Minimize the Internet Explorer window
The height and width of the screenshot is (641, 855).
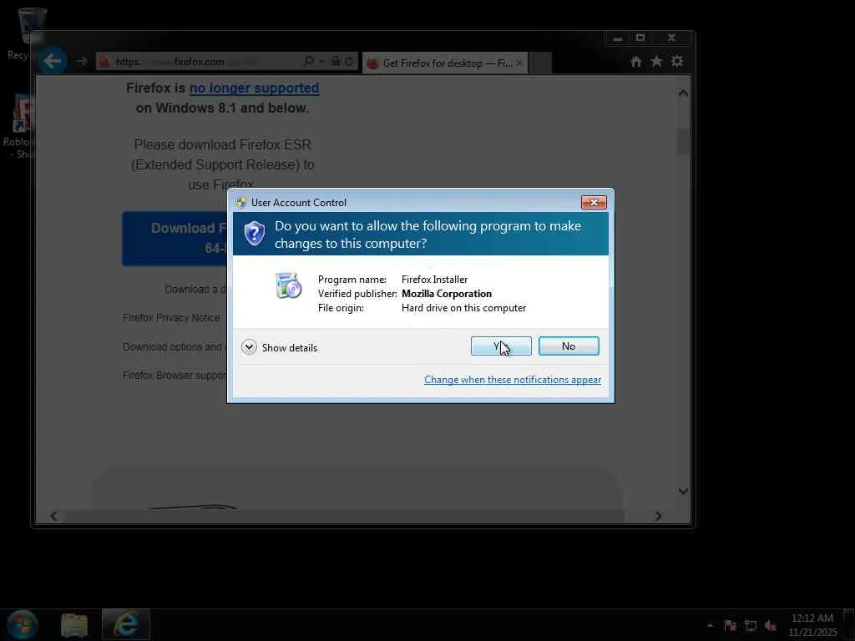(x=617, y=38)
